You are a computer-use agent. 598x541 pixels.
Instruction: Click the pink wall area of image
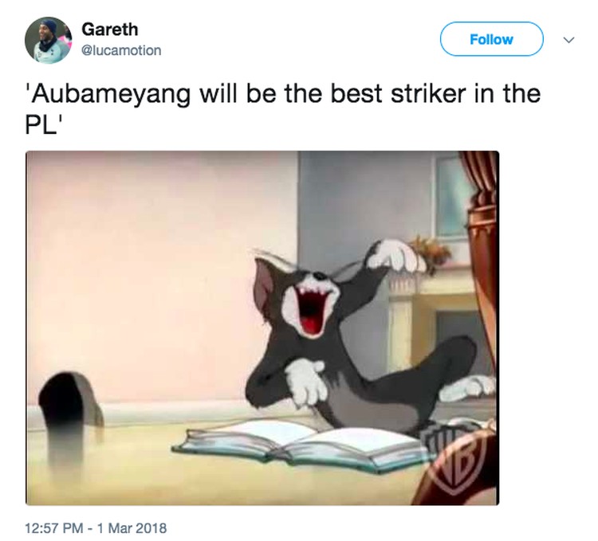pos(152,267)
